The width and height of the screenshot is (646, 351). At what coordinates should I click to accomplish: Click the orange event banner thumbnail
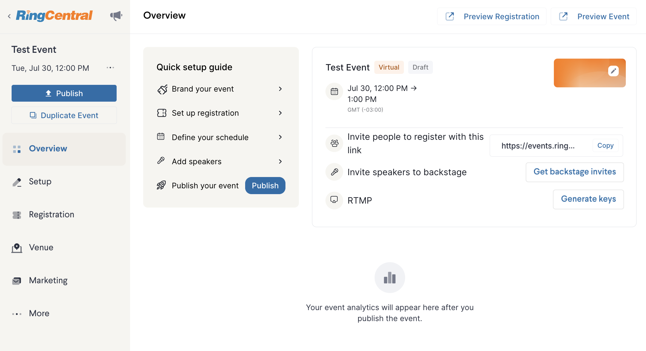[x=590, y=73]
